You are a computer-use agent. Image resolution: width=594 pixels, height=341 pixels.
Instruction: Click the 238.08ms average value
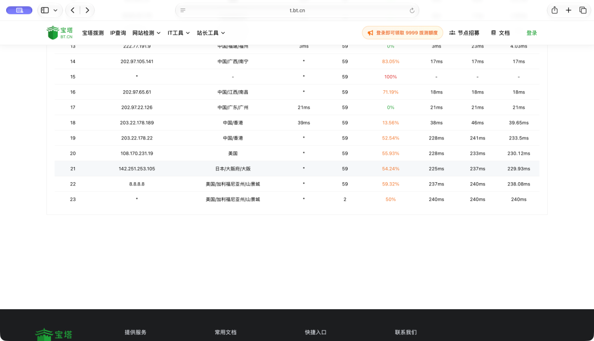[x=519, y=184]
